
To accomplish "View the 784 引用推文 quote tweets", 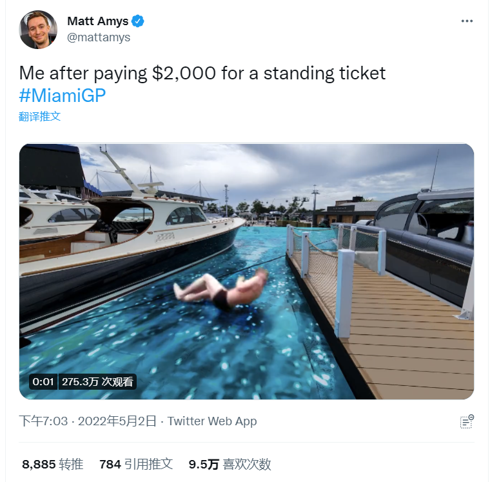I will pyautogui.click(x=136, y=464).
